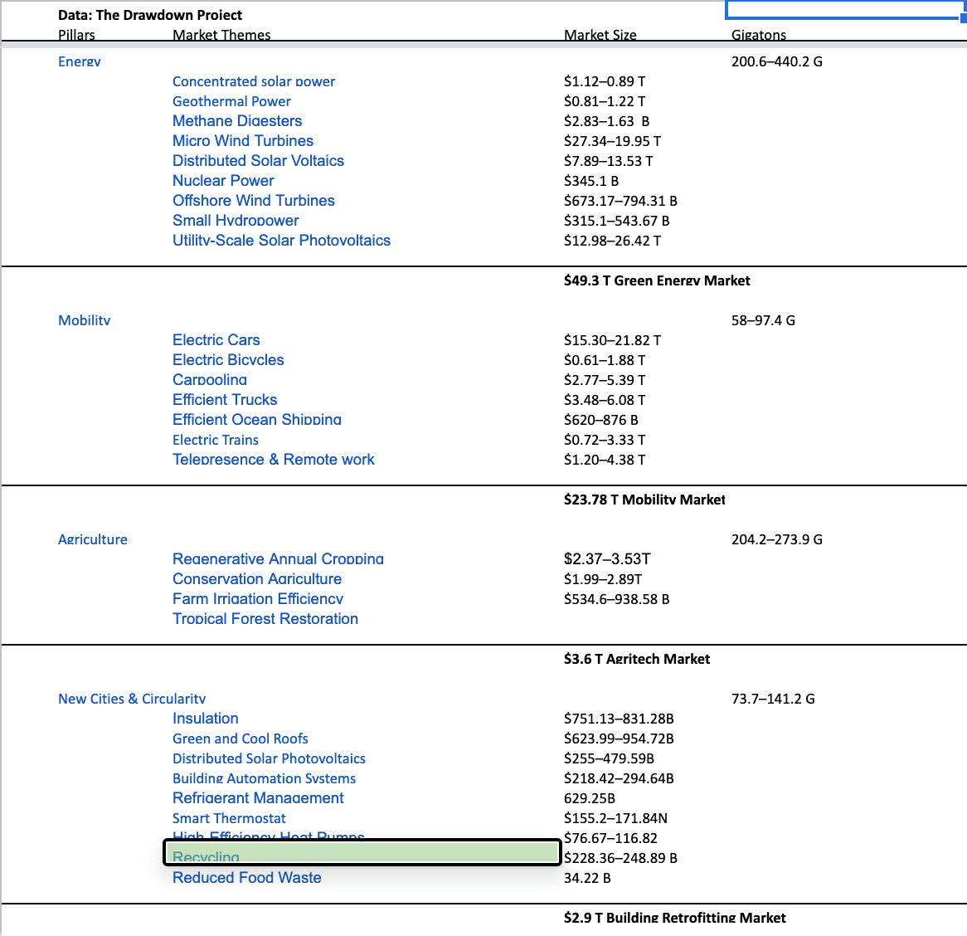Screen dimensions: 967x936
Task: Follow the Carpooling link
Action: 210,379
